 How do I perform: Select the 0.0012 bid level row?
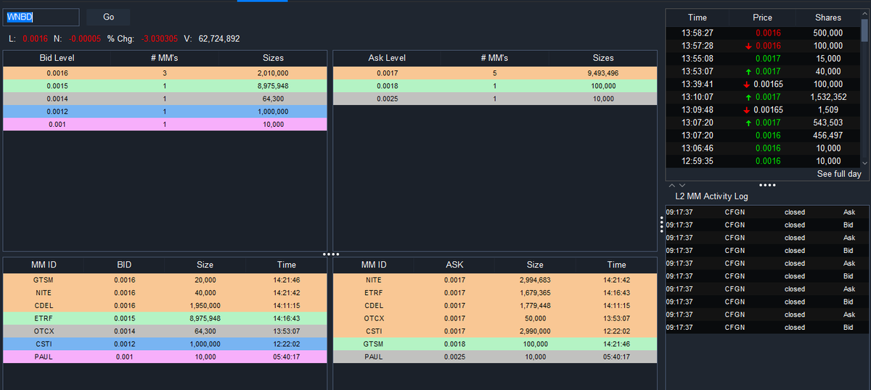coord(165,112)
